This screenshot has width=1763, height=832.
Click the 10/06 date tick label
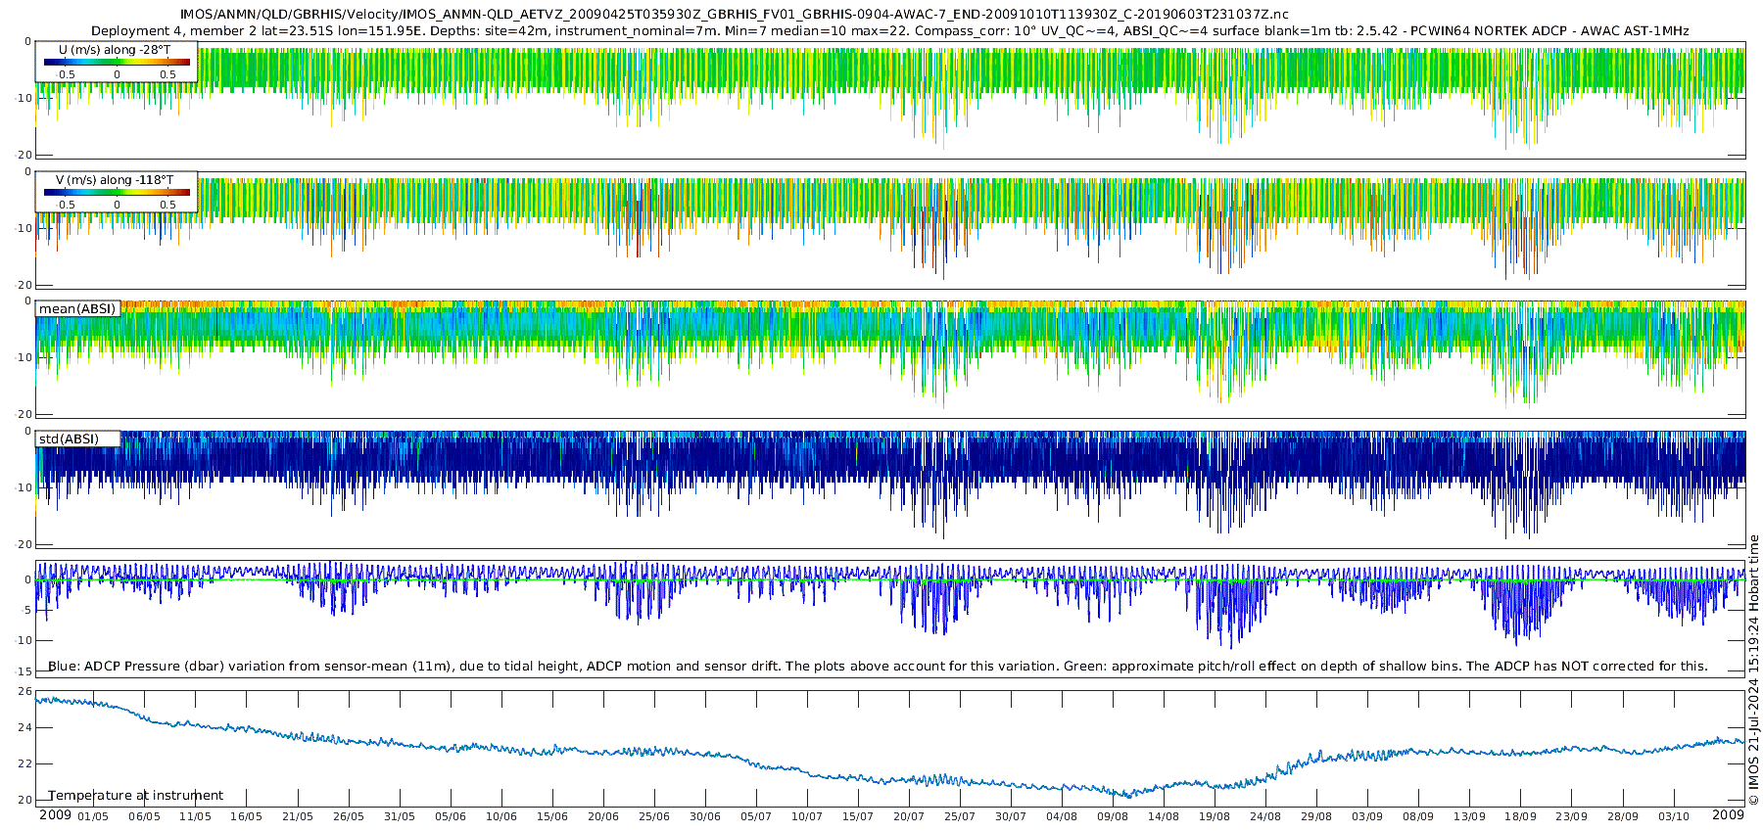pyautogui.click(x=500, y=816)
